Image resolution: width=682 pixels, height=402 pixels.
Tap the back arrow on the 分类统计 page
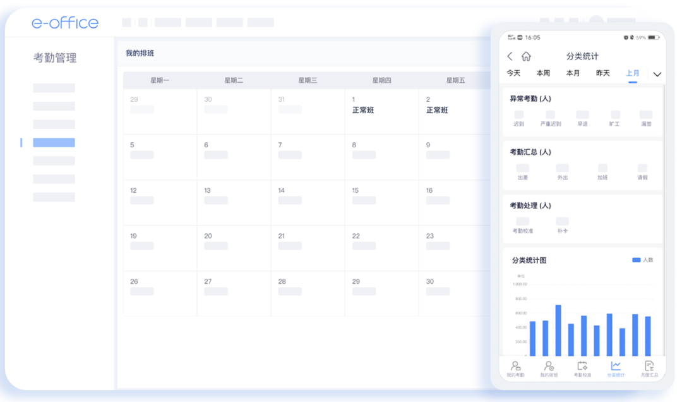(x=510, y=56)
